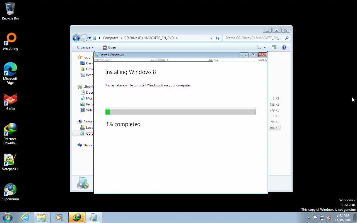This screenshot has width=357, height=223.
Task: Close the Install Windows dialog
Action: pos(262,55)
